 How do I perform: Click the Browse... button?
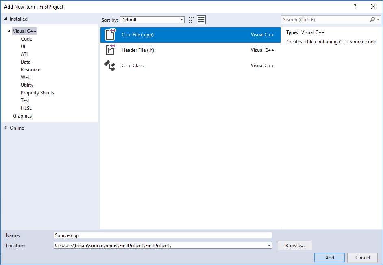pos(295,245)
